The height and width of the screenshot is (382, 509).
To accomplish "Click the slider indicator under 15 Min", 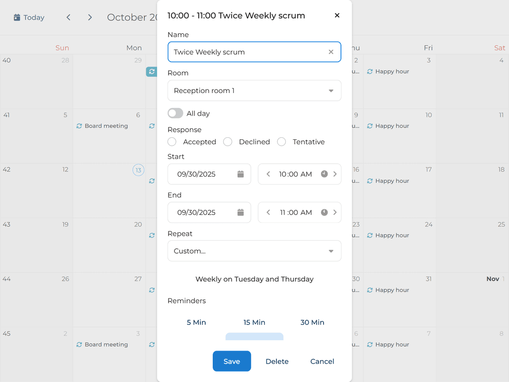I will coord(254,337).
